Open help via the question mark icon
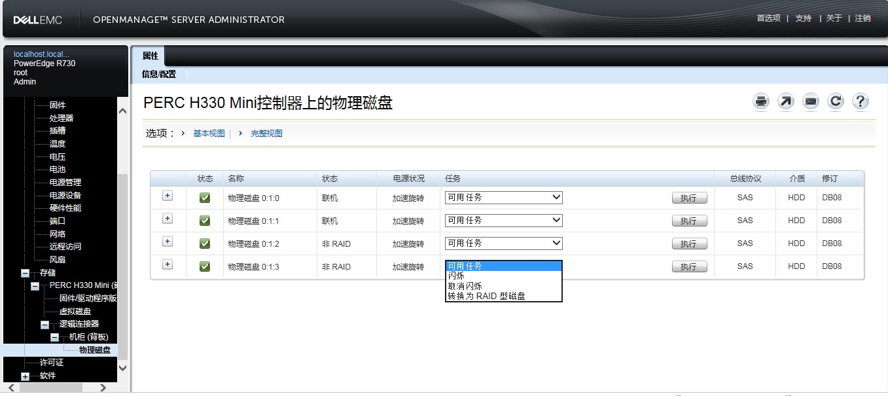The width and height of the screenshot is (888, 396). 861,101
